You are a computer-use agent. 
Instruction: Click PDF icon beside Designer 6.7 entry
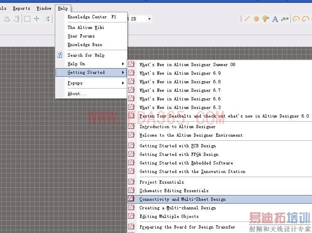[131, 90]
